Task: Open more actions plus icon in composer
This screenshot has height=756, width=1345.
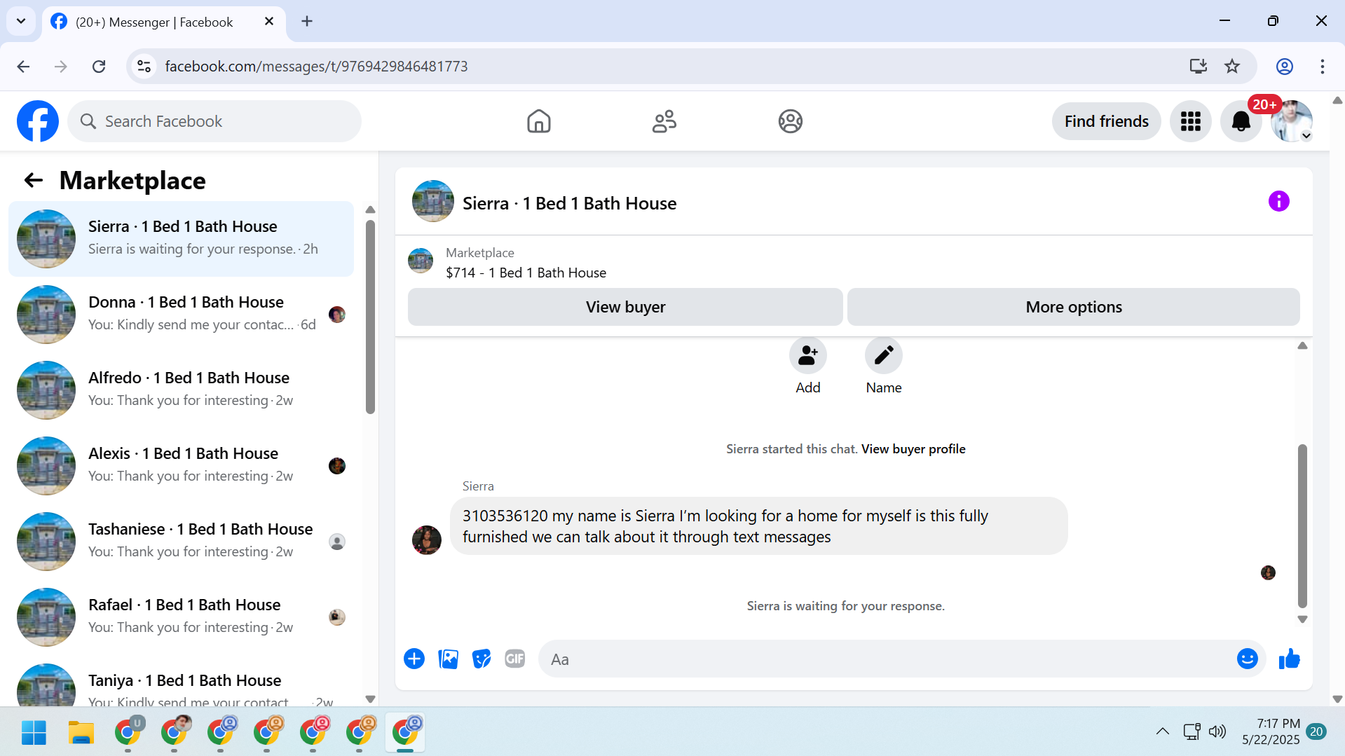Action: click(414, 659)
